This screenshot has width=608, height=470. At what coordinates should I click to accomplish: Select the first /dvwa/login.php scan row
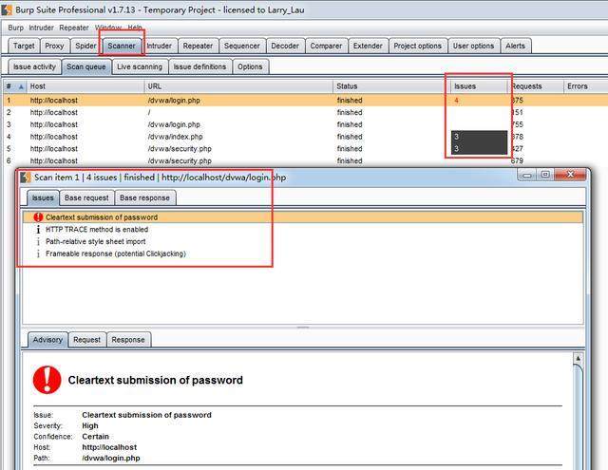(304, 101)
